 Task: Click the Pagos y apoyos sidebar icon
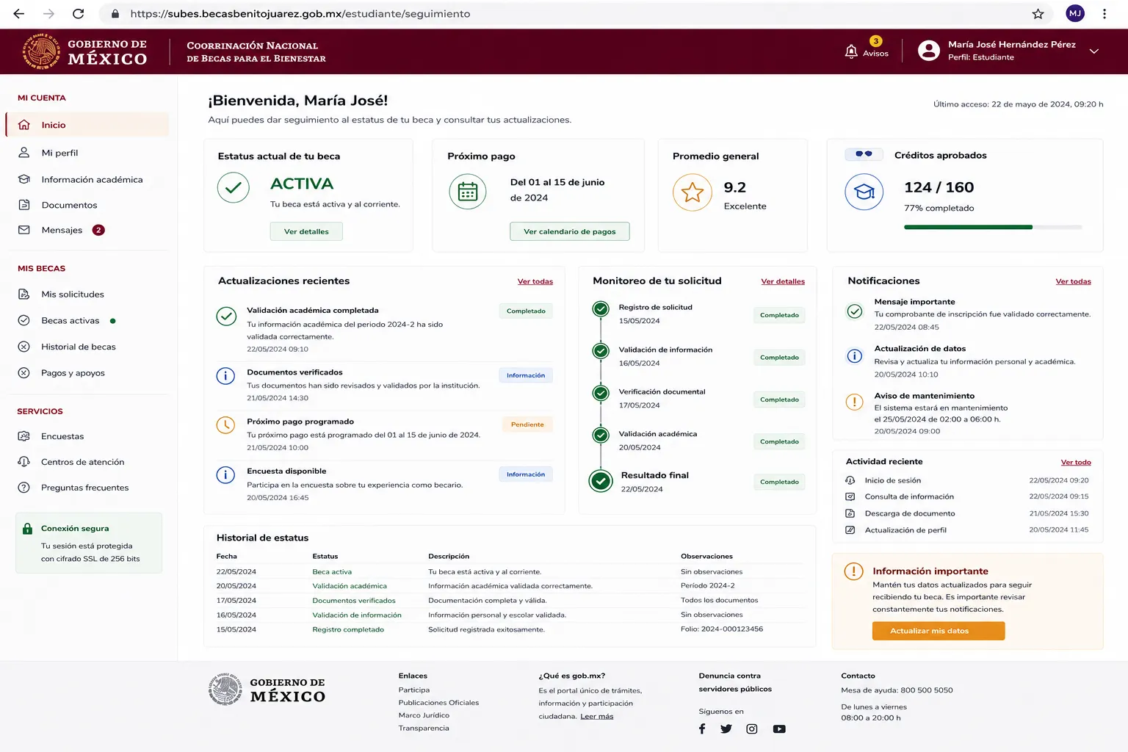point(23,373)
